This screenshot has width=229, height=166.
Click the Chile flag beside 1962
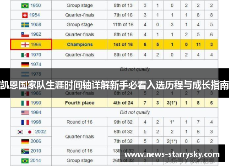pyautogui.click(x=25, y=34)
